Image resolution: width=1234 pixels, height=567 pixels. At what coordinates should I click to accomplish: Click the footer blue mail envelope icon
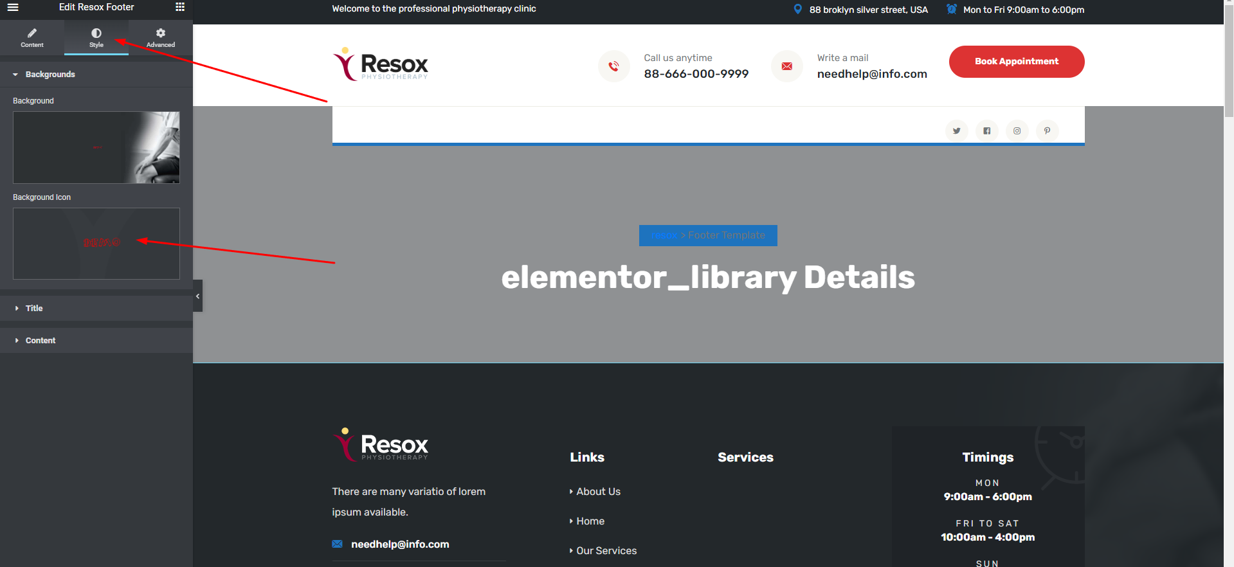click(x=337, y=544)
